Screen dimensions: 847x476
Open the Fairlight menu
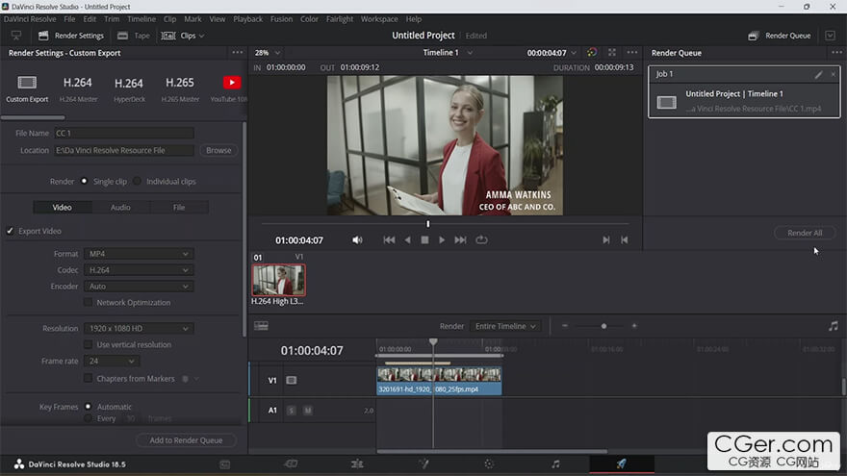339,19
